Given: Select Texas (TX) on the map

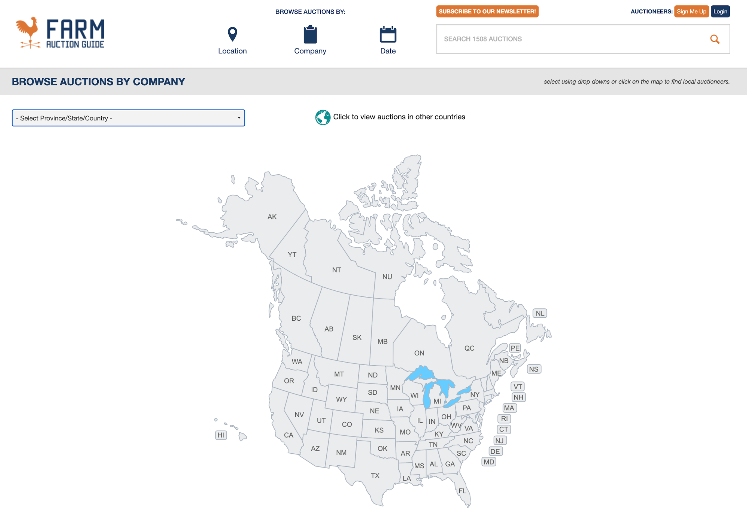Looking at the screenshot, I should pos(375,475).
